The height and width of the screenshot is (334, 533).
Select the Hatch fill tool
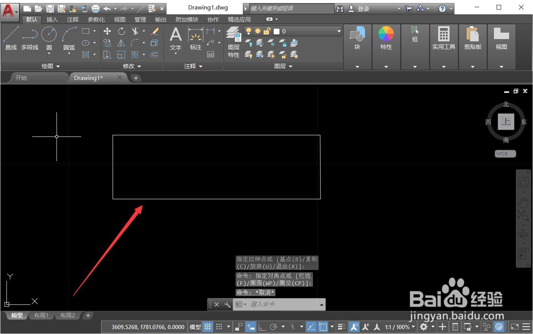pos(86,55)
